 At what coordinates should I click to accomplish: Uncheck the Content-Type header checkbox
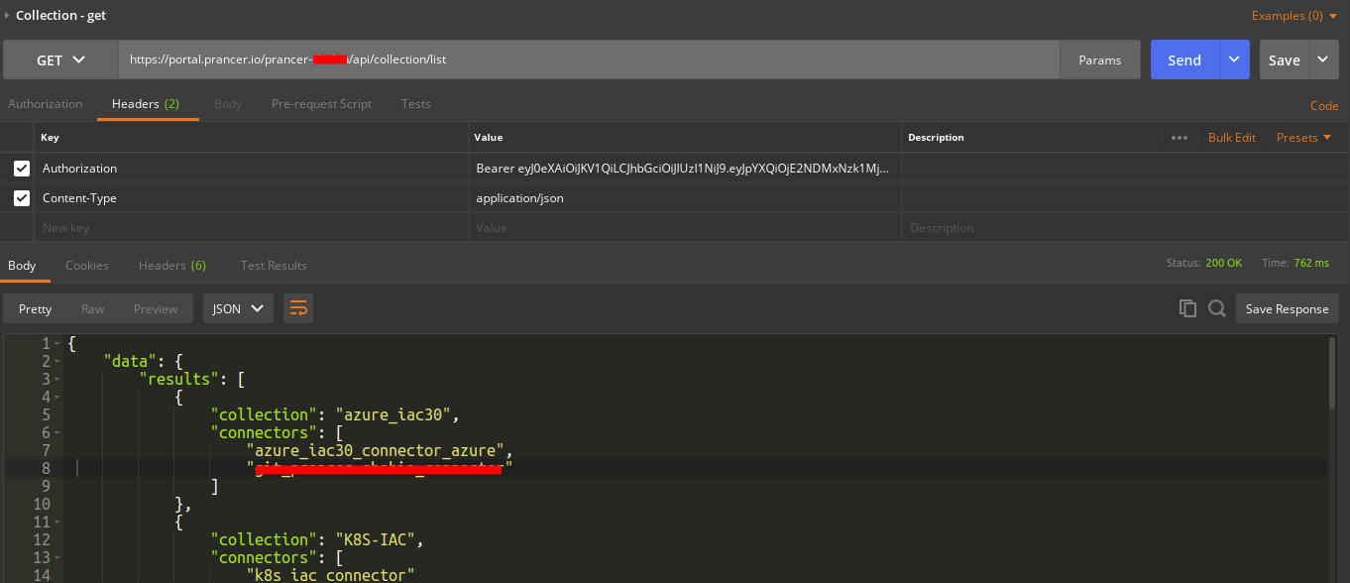pos(22,198)
